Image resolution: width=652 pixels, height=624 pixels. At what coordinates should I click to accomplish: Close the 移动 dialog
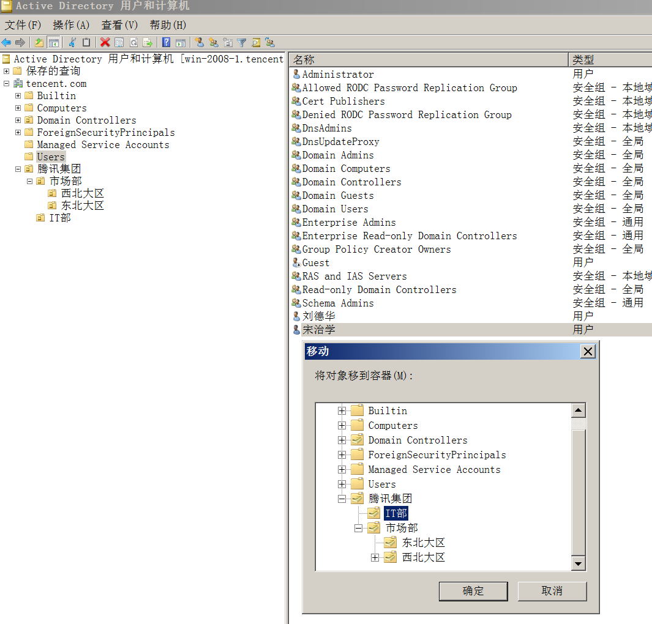588,352
